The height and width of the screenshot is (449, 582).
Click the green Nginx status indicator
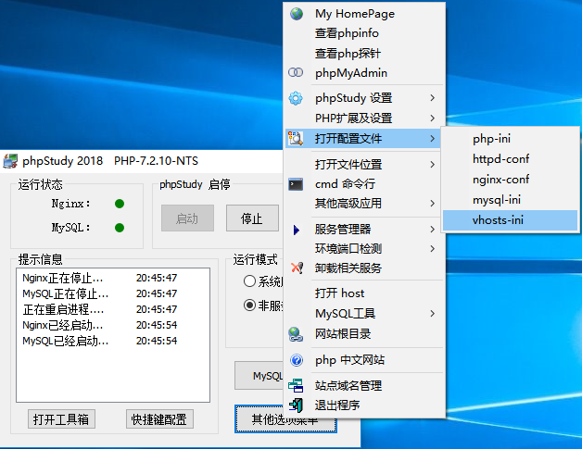coord(120,204)
